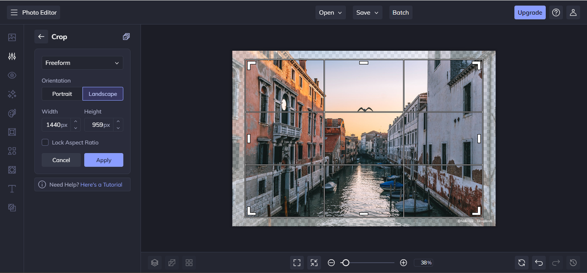Image resolution: width=587 pixels, height=273 pixels.
Task: Select the Artsy palette icon
Action: pyautogui.click(x=11, y=113)
